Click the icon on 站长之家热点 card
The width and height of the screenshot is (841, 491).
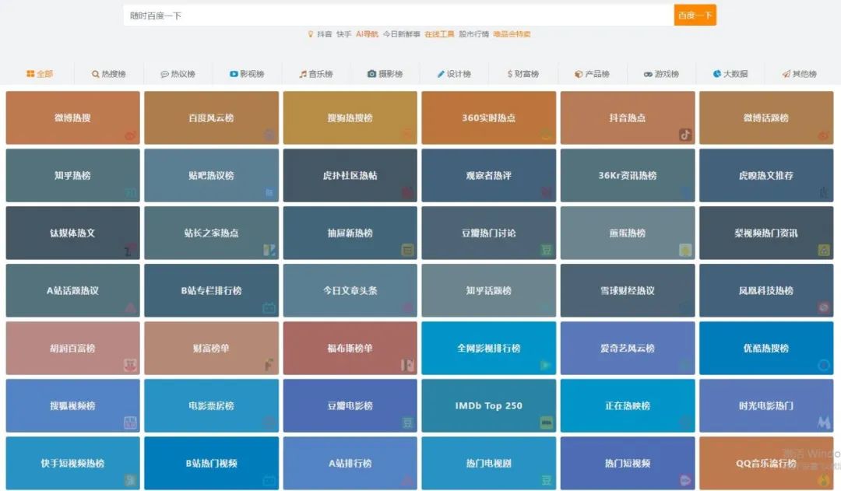point(269,250)
